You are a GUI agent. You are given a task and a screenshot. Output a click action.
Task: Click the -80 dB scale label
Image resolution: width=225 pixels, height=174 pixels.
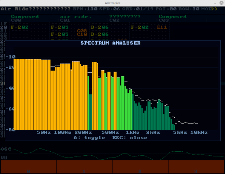coord(11,130)
